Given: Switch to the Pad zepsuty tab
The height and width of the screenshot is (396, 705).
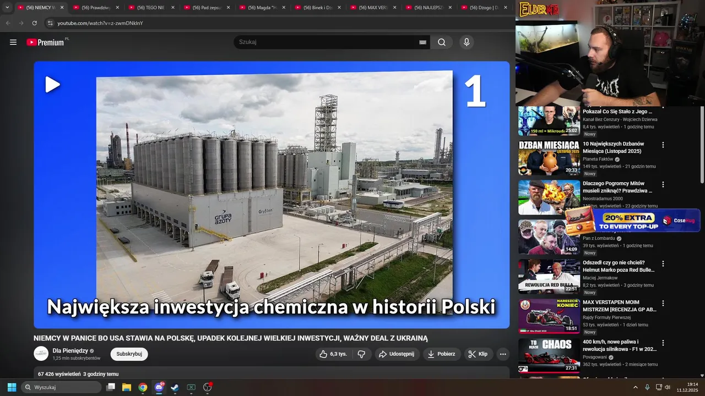Looking at the screenshot, I should pyautogui.click(x=207, y=8).
